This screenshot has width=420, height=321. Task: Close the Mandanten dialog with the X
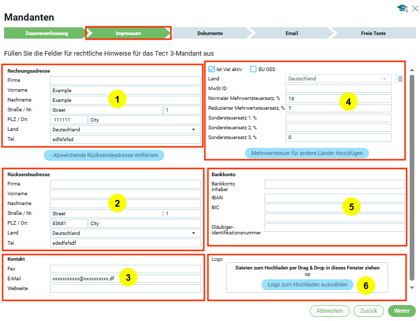[x=414, y=8]
